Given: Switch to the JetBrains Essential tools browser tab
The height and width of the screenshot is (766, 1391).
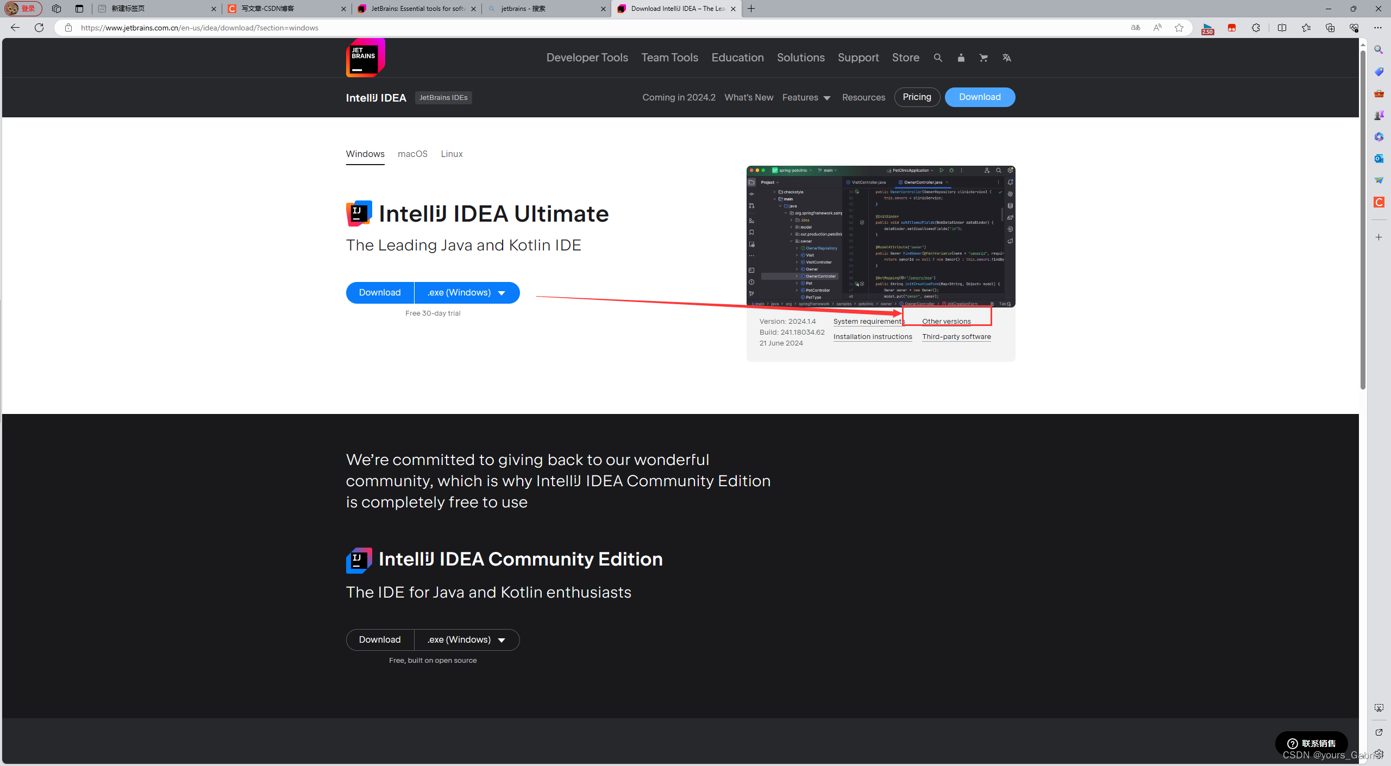Looking at the screenshot, I should [x=417, y=9].
